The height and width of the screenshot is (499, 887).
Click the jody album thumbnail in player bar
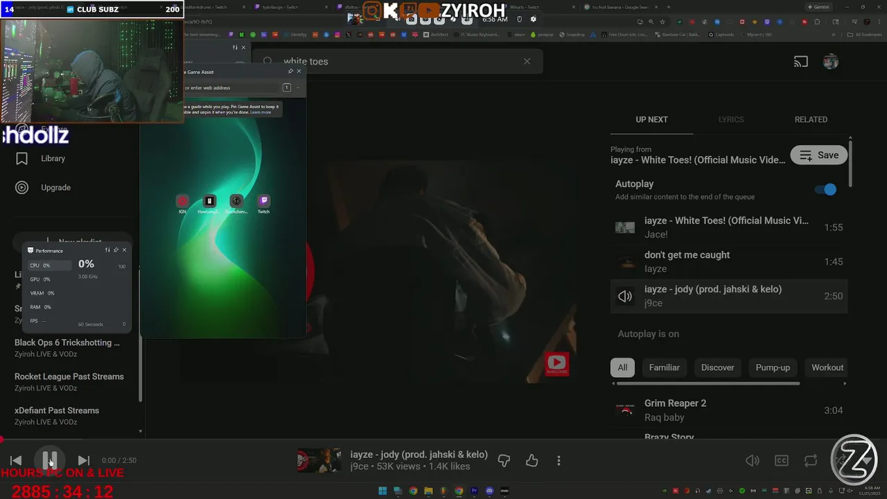tap(319, 460)
